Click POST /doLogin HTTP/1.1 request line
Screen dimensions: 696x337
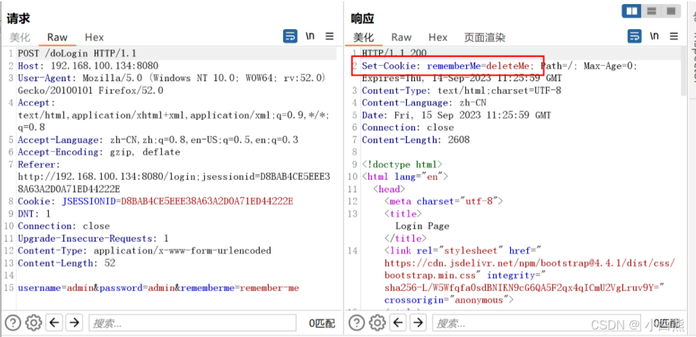[x=77, y=53]
